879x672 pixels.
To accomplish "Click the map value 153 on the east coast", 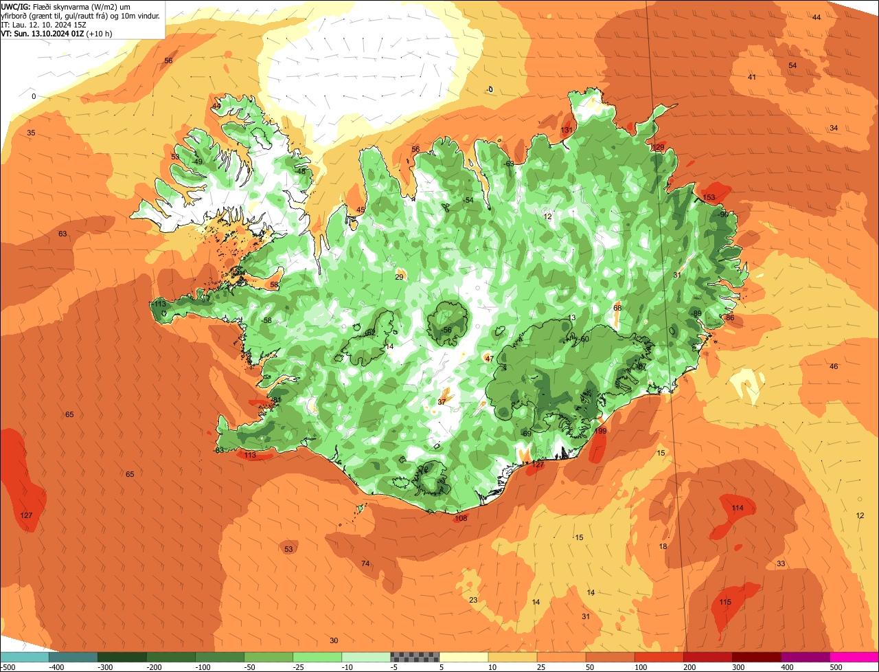I will [709, 198].
